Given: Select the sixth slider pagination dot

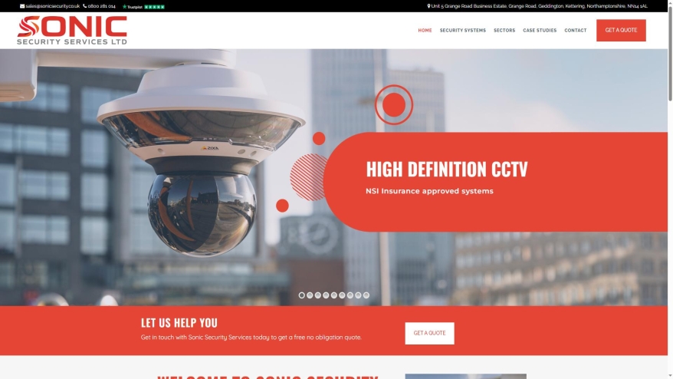Looking at the screenshot, I should click(x=342, y=295).
